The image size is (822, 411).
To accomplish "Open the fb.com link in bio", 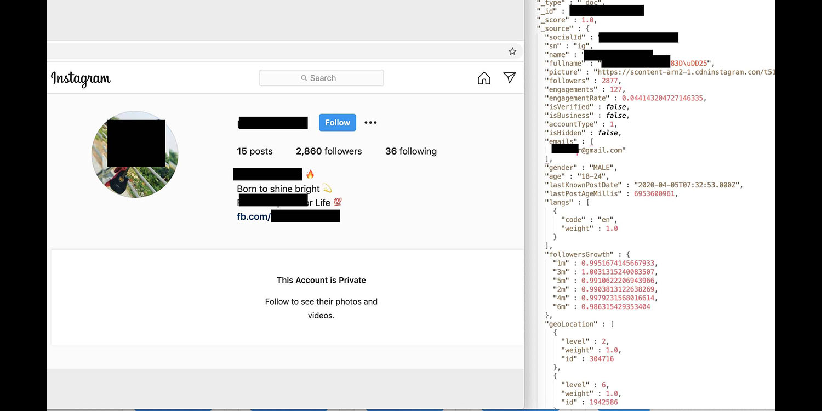I will pos(288,216).
